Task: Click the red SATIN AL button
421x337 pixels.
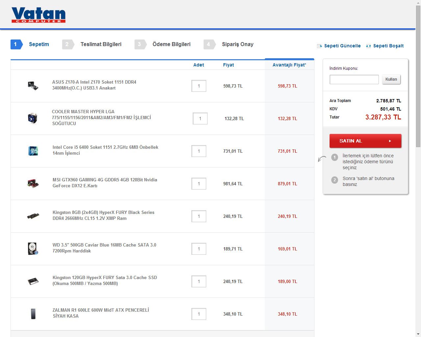Action: click(x=365, y=141)
